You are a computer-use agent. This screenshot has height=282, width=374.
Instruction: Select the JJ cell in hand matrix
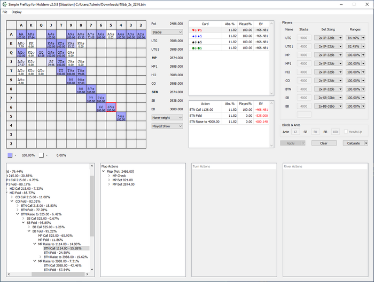click(51, 62)
